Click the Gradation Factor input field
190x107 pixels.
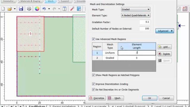pos(145,22)
